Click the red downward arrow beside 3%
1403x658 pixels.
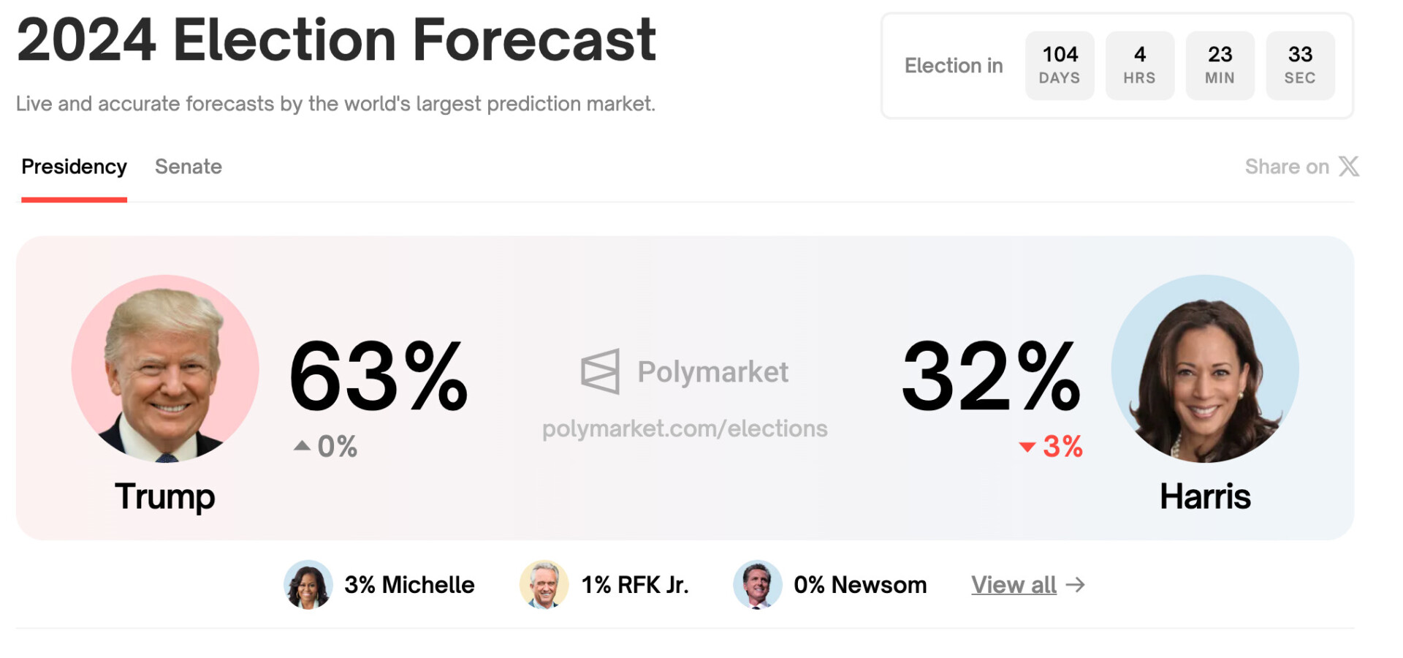pos(1027,447)
